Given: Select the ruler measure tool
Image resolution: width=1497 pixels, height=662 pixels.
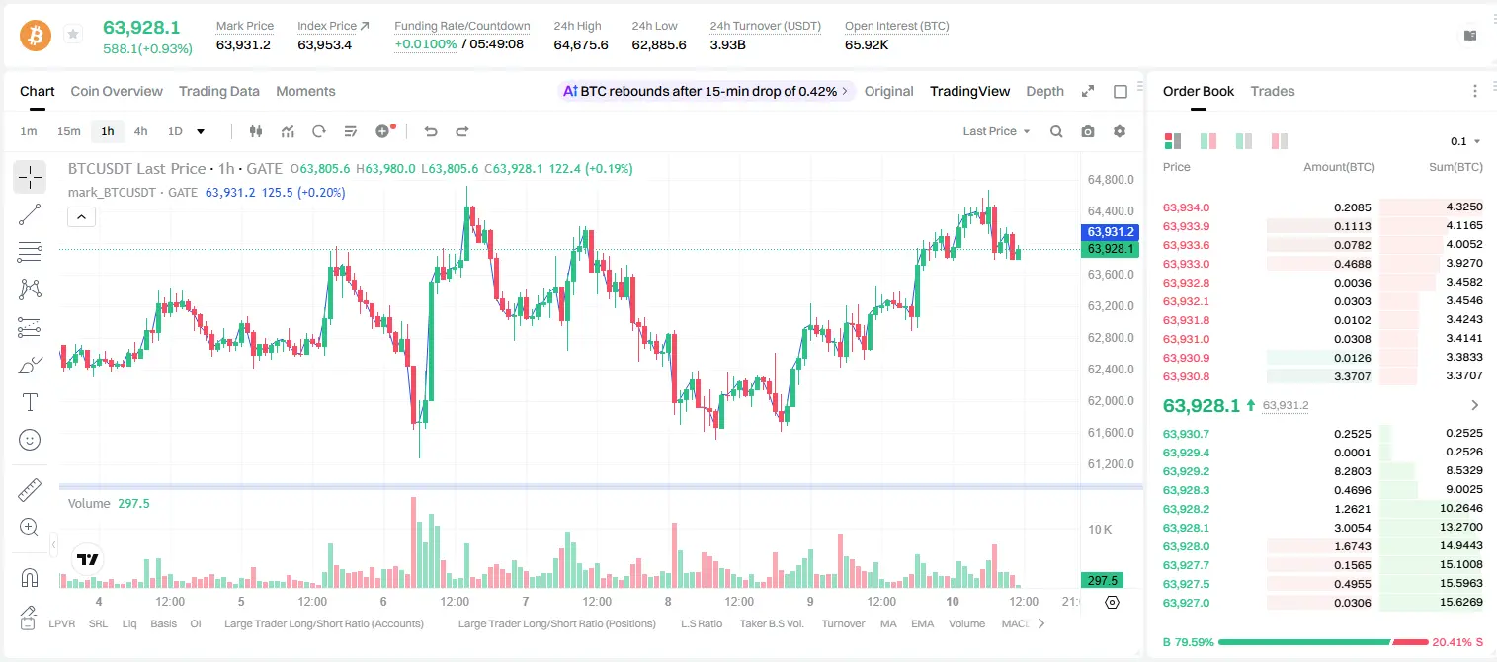Looking at the screenshot, I should click(30, 490).
